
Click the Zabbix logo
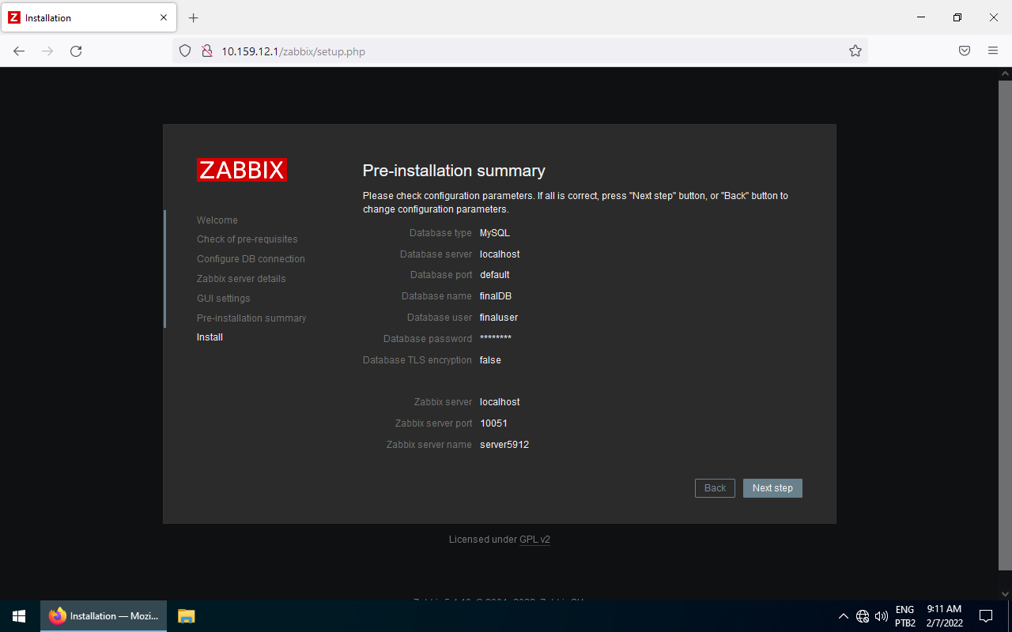tap(242, 170)
